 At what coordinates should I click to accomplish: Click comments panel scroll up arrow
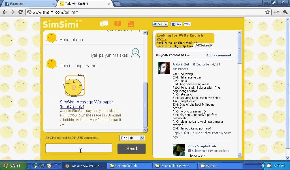click(x=240, y=33)
